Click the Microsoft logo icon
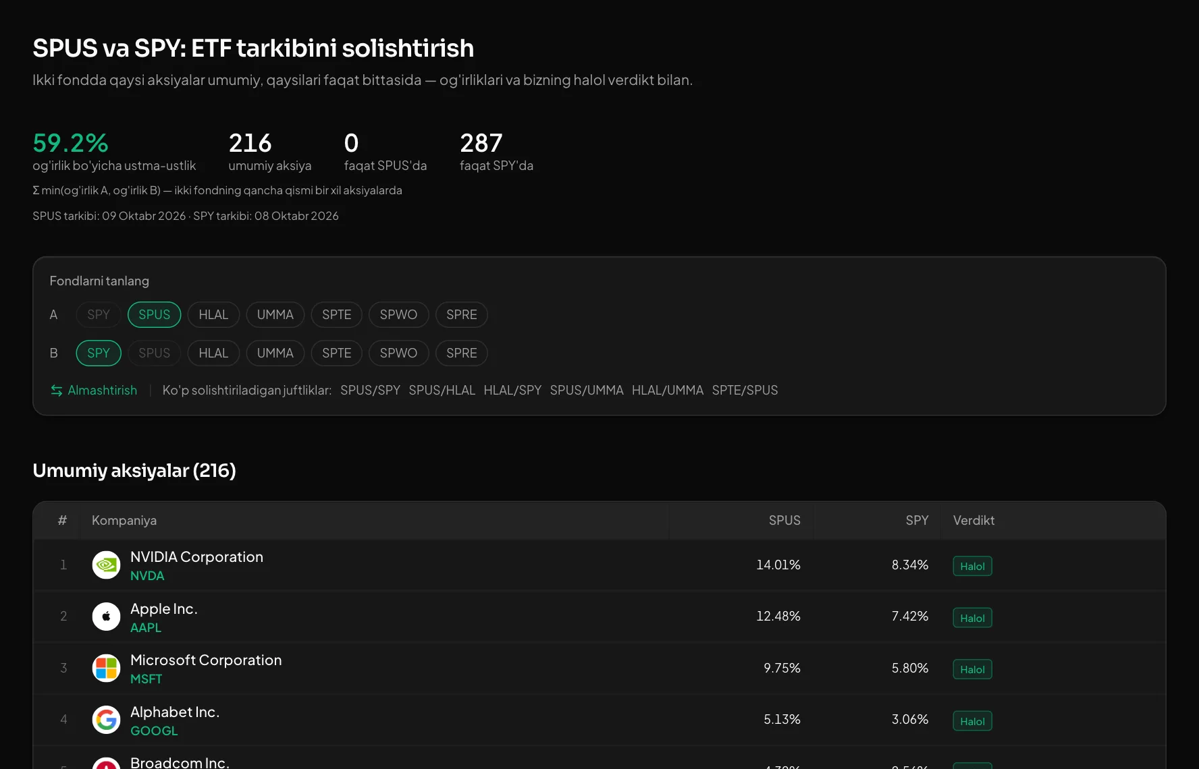 click(x=106, y=668)
